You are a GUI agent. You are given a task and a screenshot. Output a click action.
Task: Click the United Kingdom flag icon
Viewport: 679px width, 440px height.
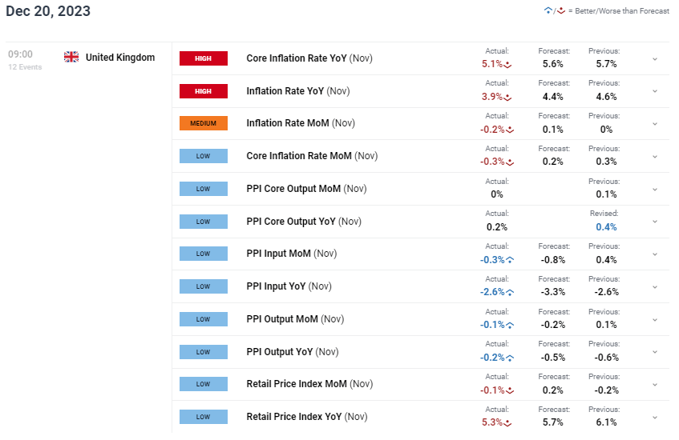click(71, 57)
